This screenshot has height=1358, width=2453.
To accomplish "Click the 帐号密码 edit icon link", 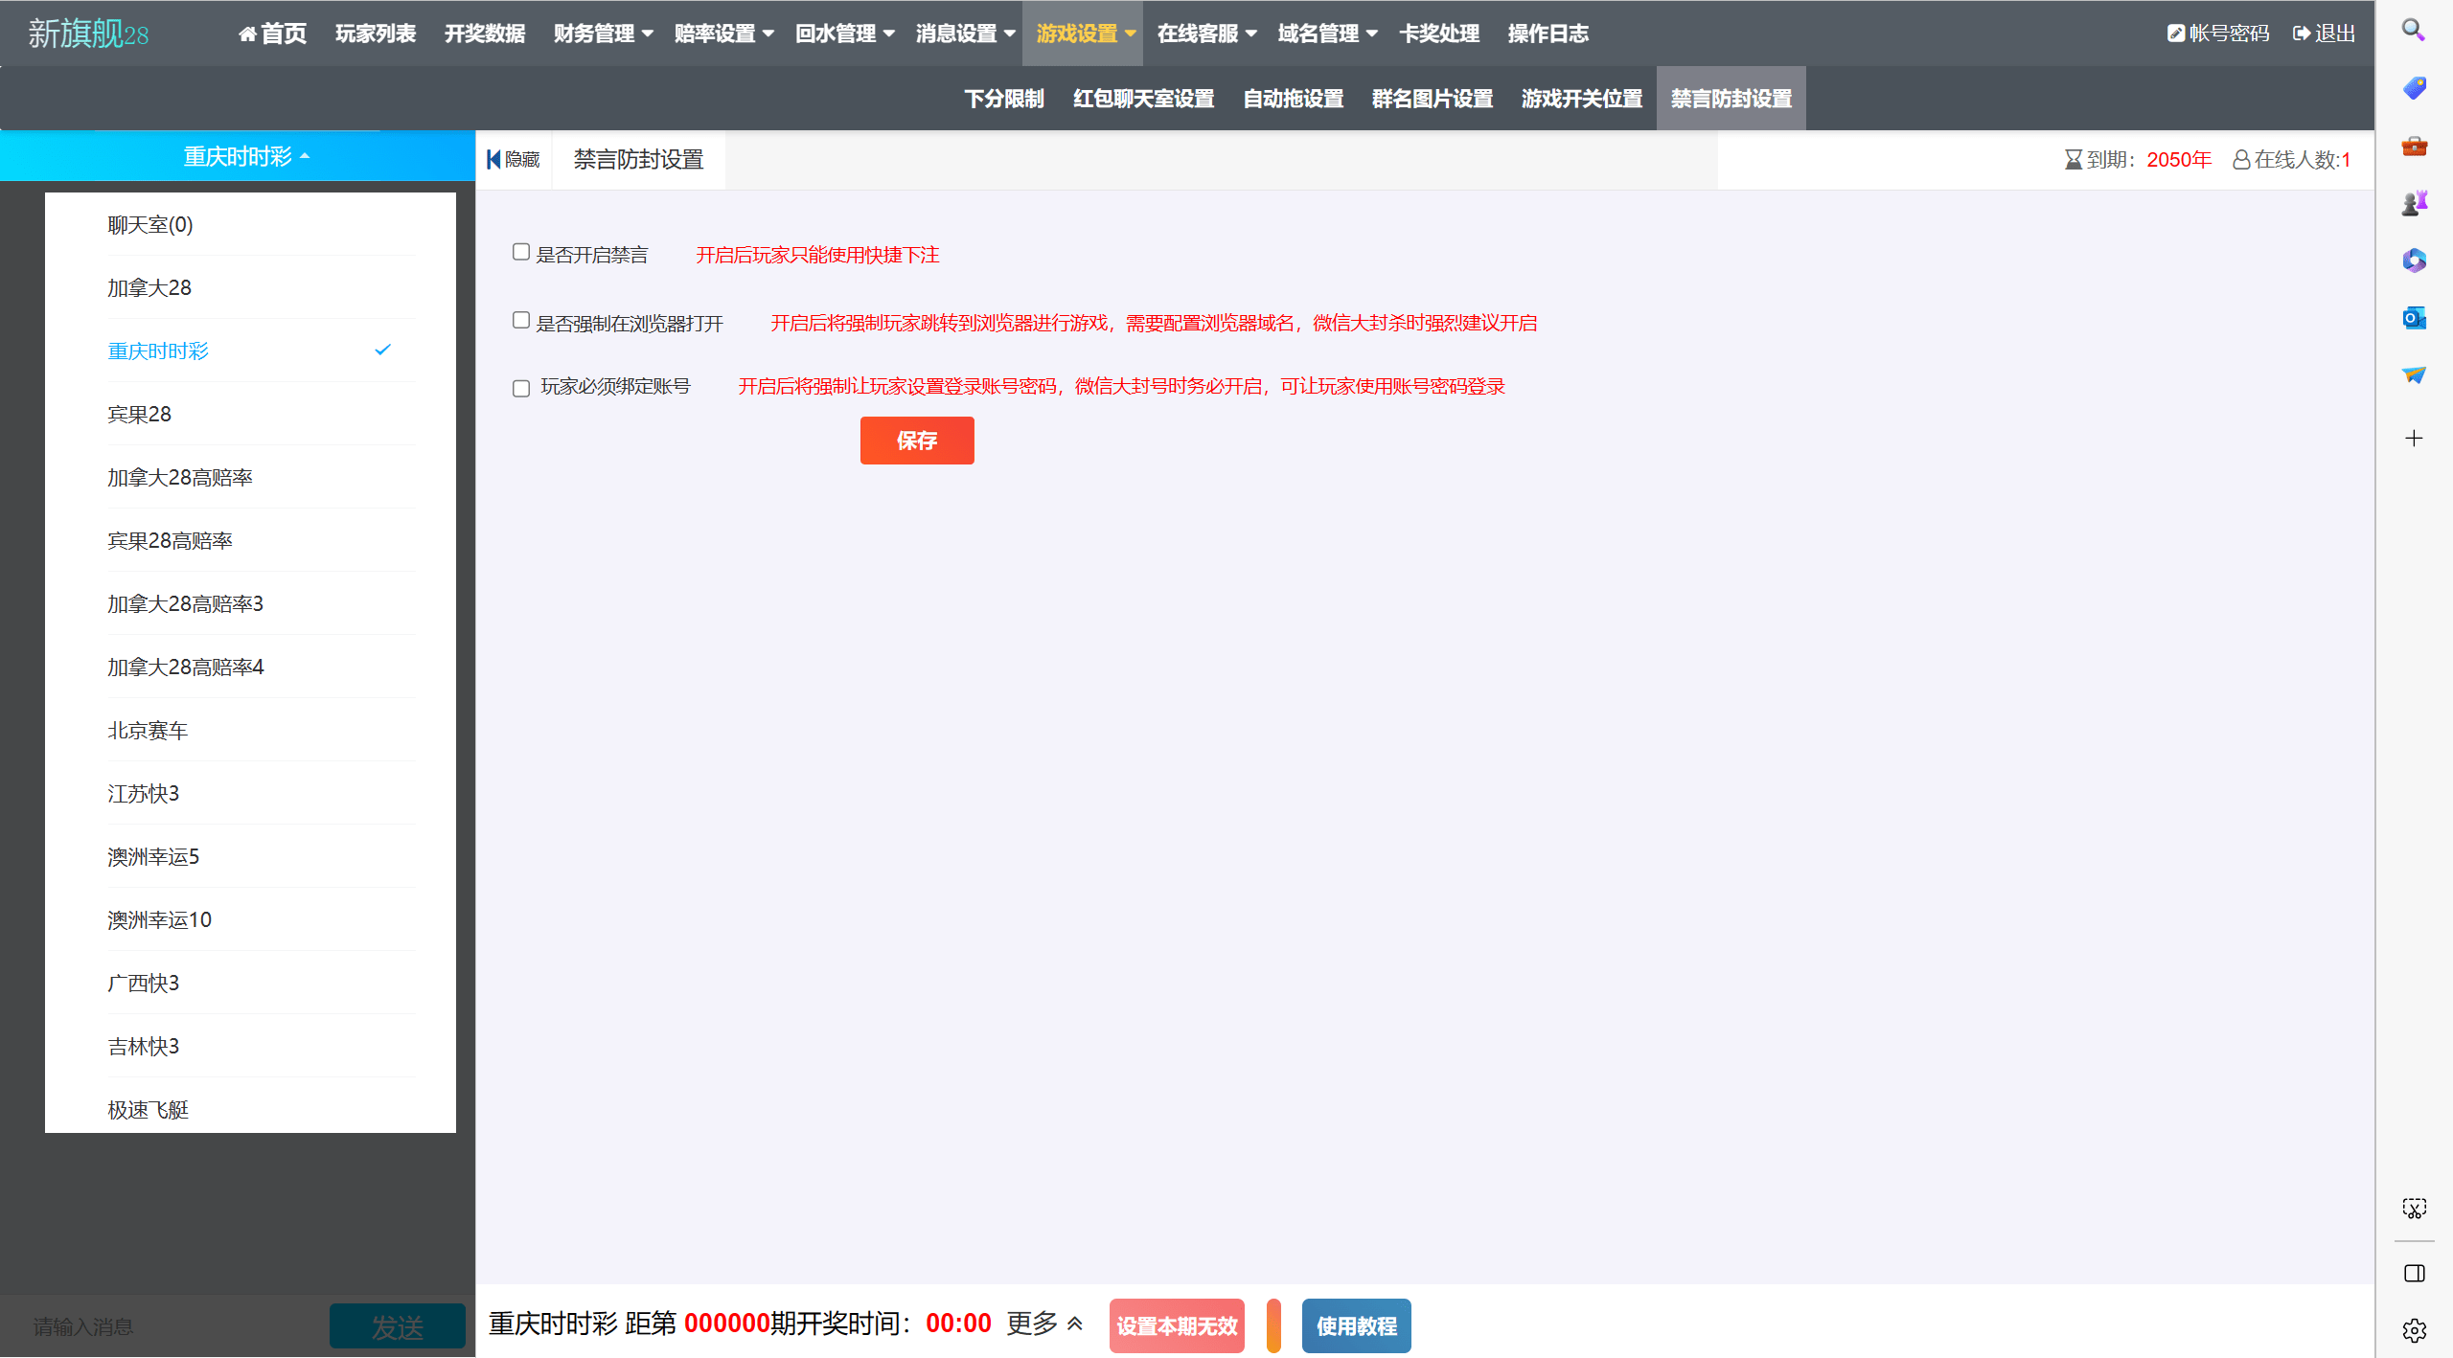I will [x=2218, y=34].
